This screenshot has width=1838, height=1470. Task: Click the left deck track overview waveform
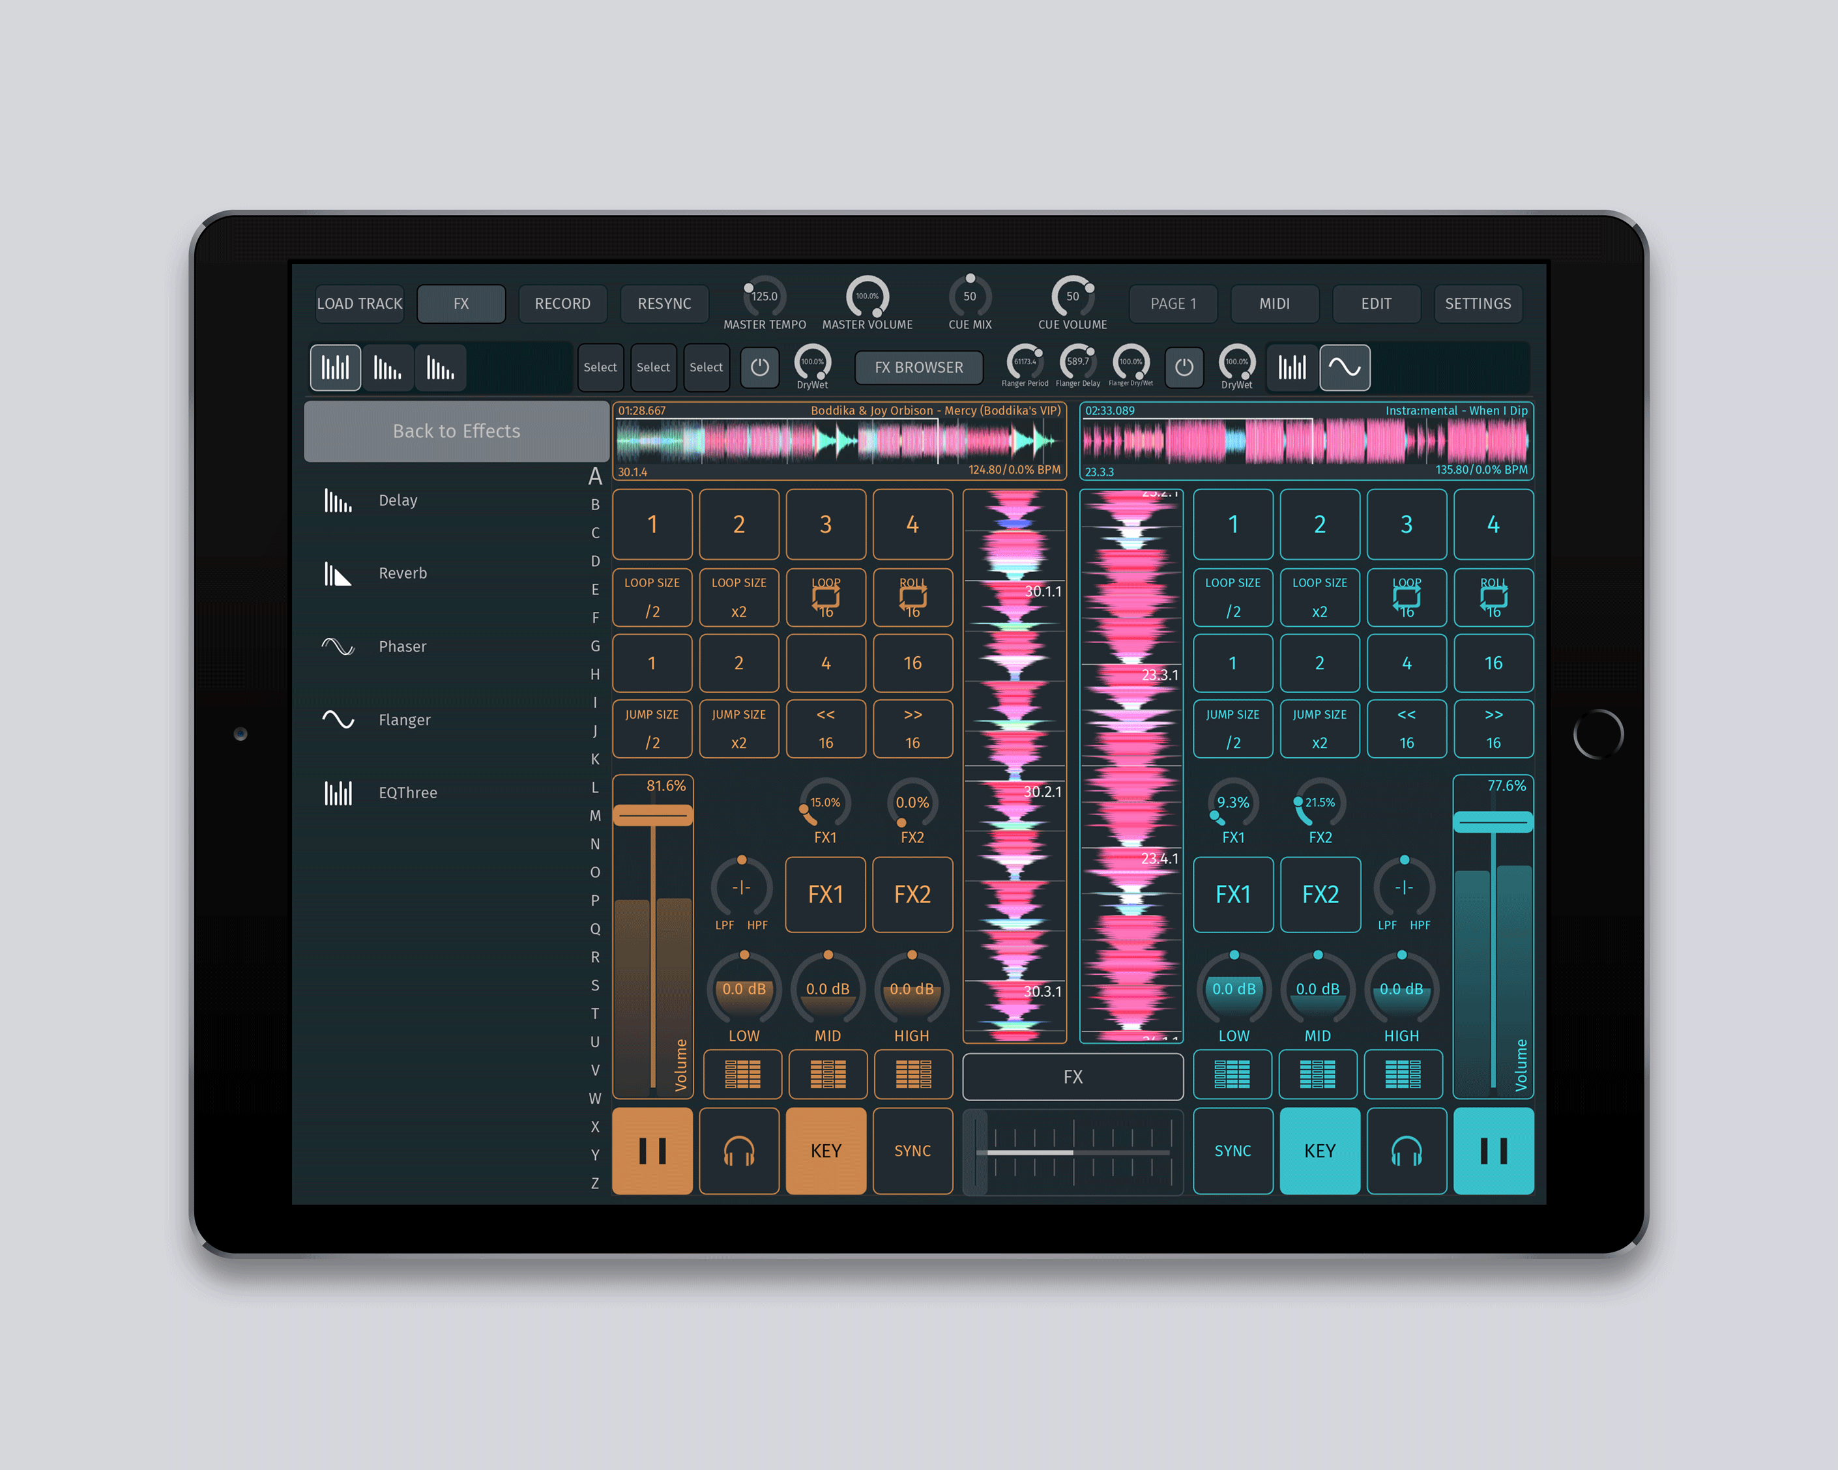839,440
